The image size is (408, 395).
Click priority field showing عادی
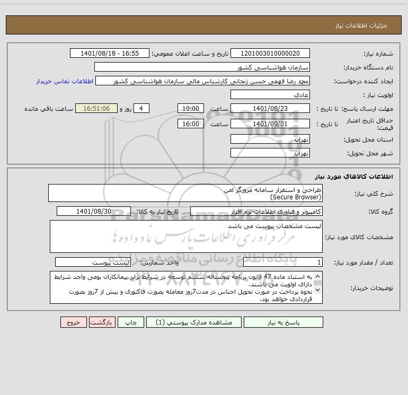pyautogui.click(x=270, y=94)
